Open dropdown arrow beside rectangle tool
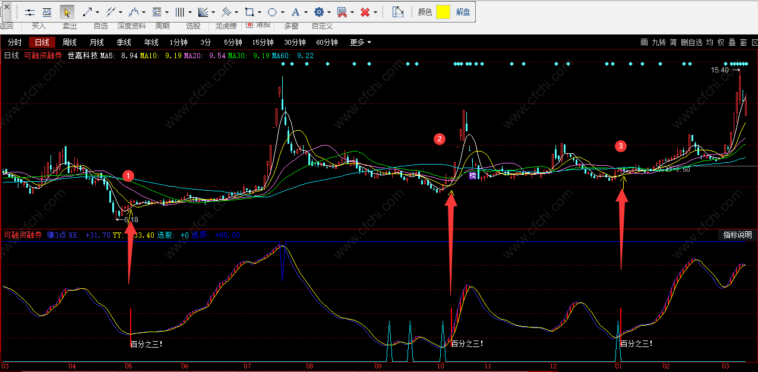This screenshot has width=758, height=372. (260, 12)
